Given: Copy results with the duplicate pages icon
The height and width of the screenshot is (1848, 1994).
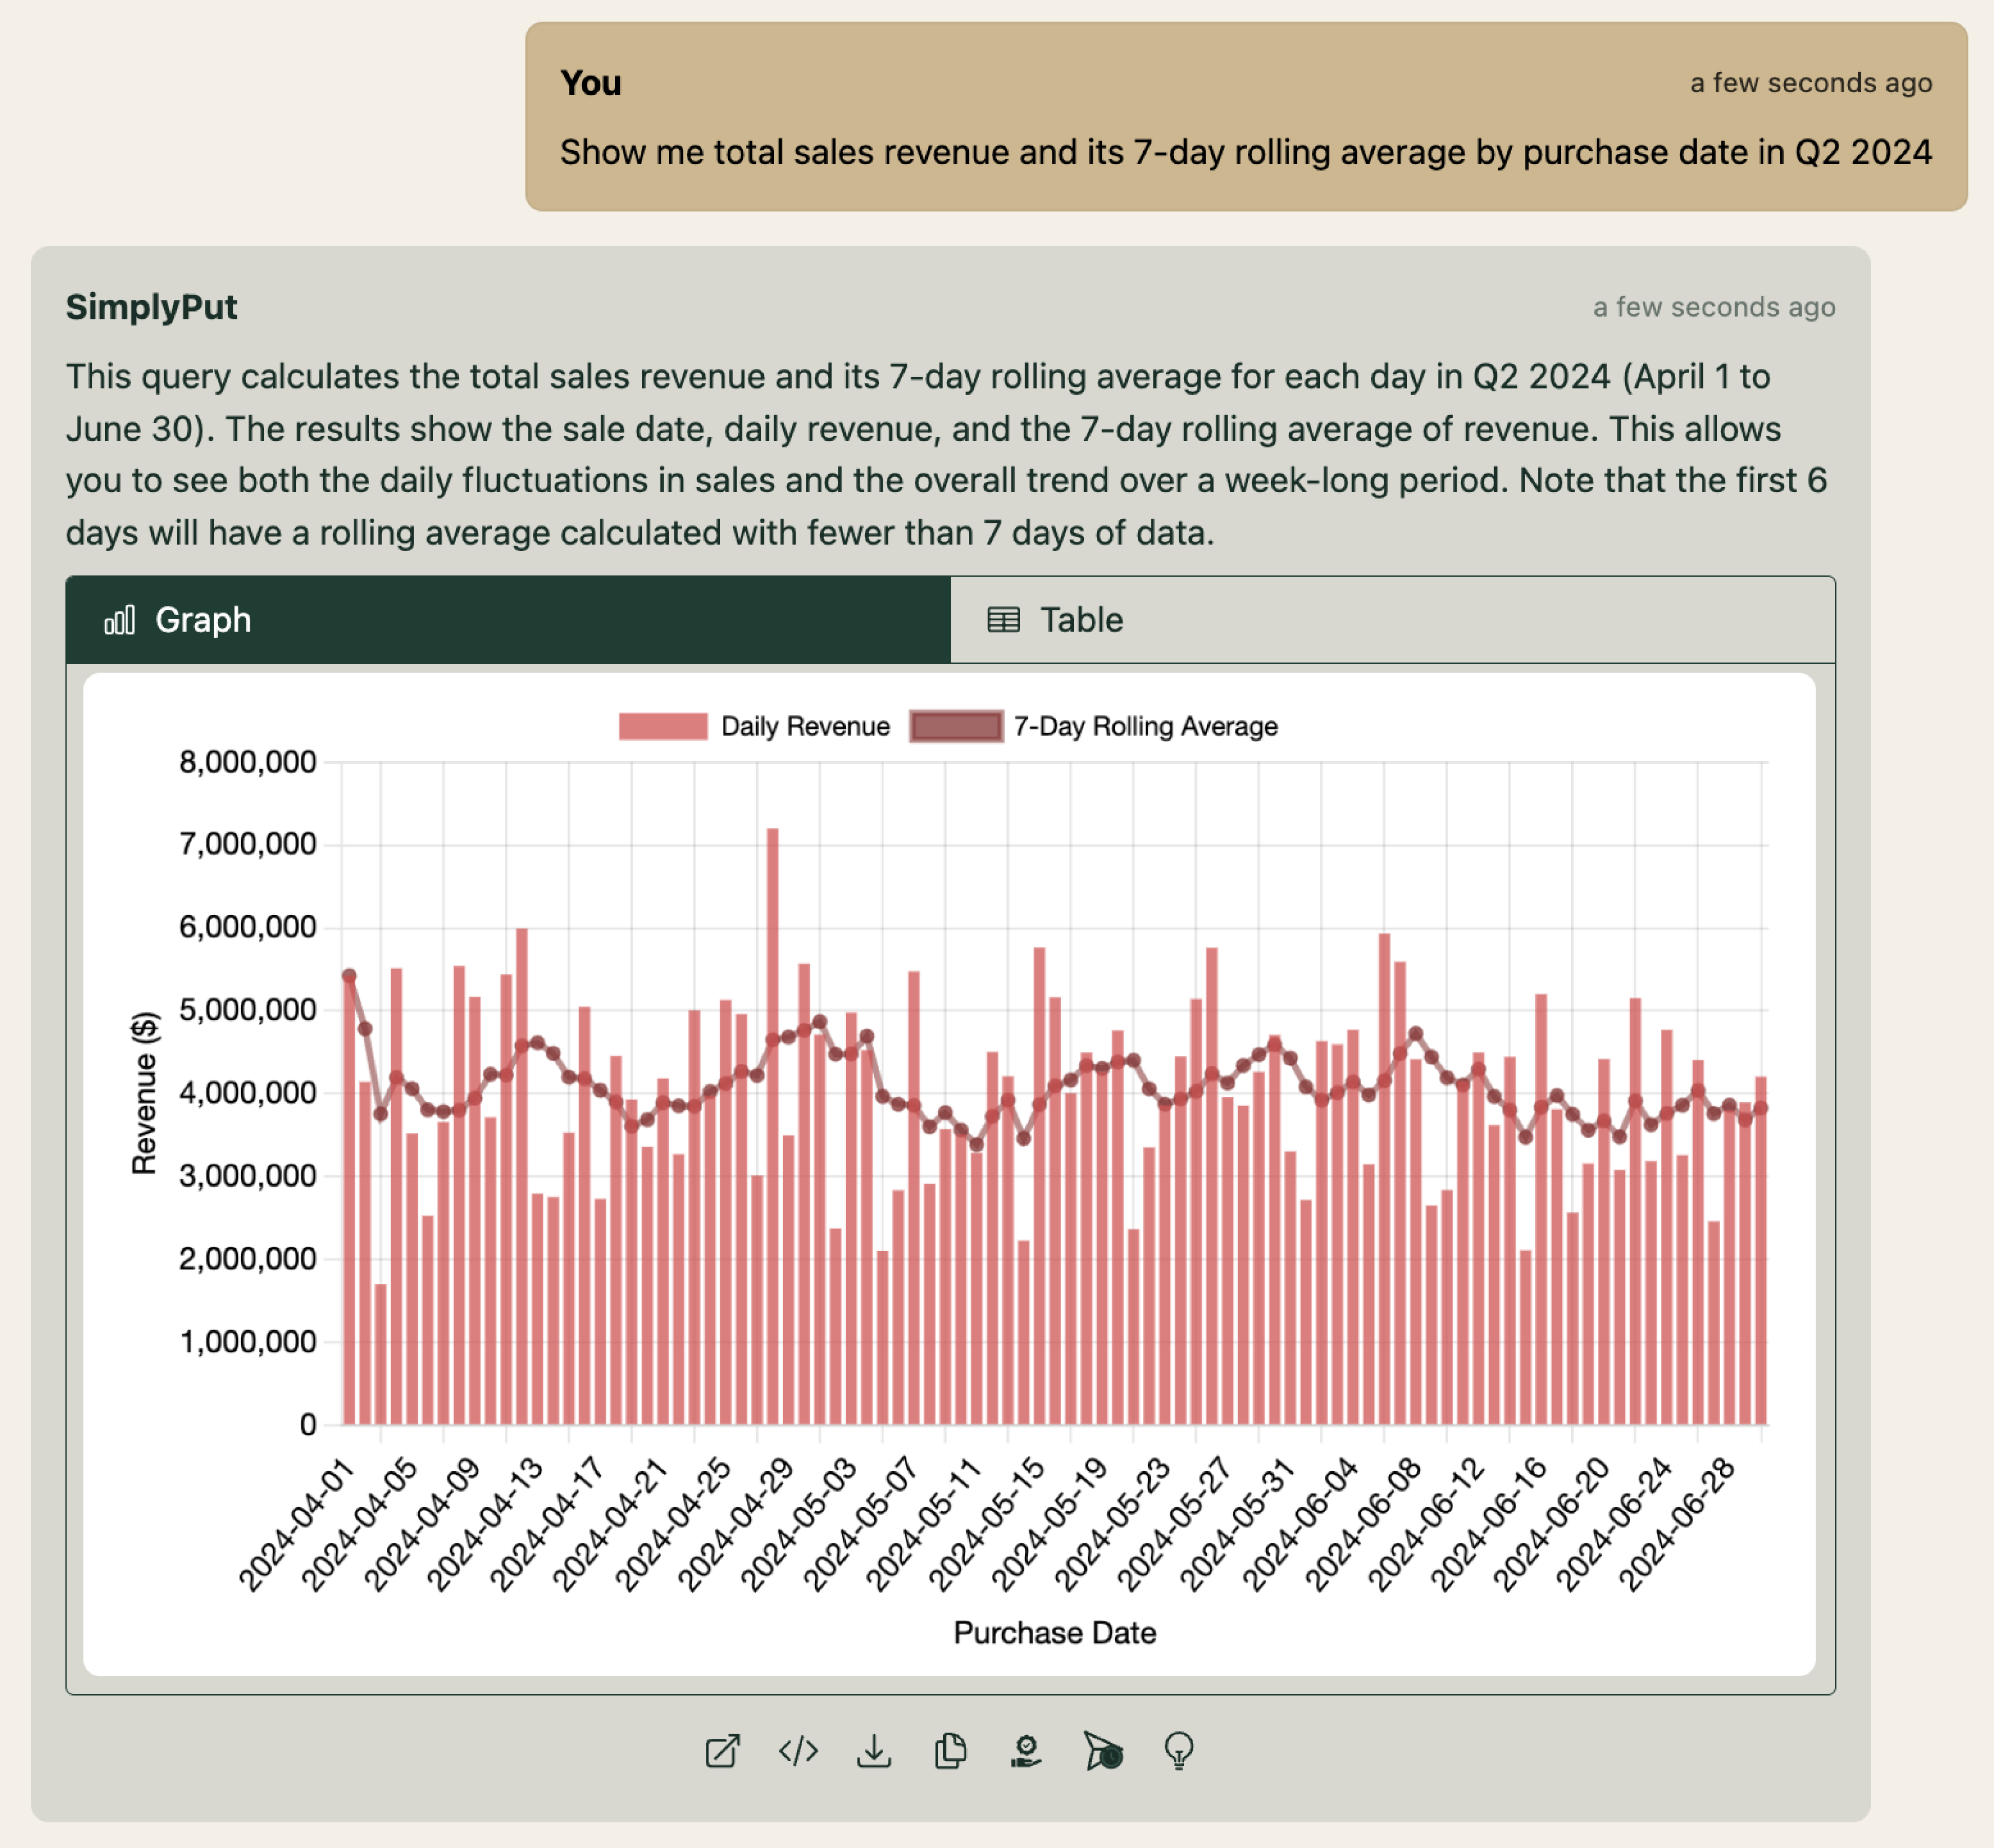Looking at the screenshot, I should 950,1751.
